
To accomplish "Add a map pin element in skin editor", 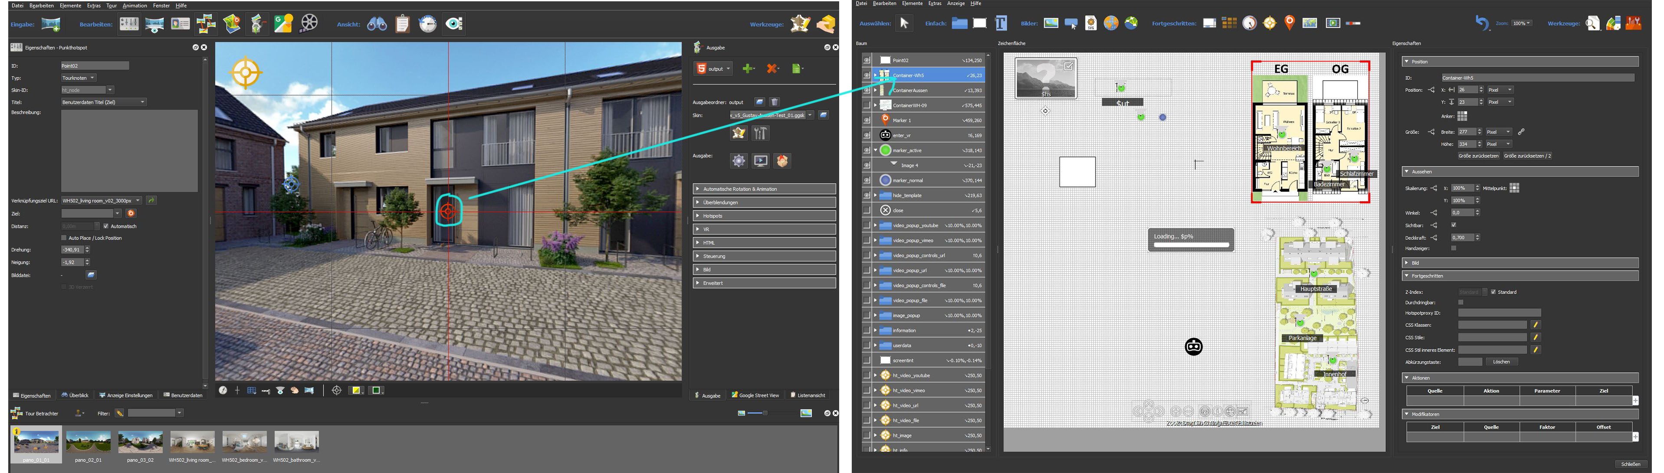I will coord(1290,23).
